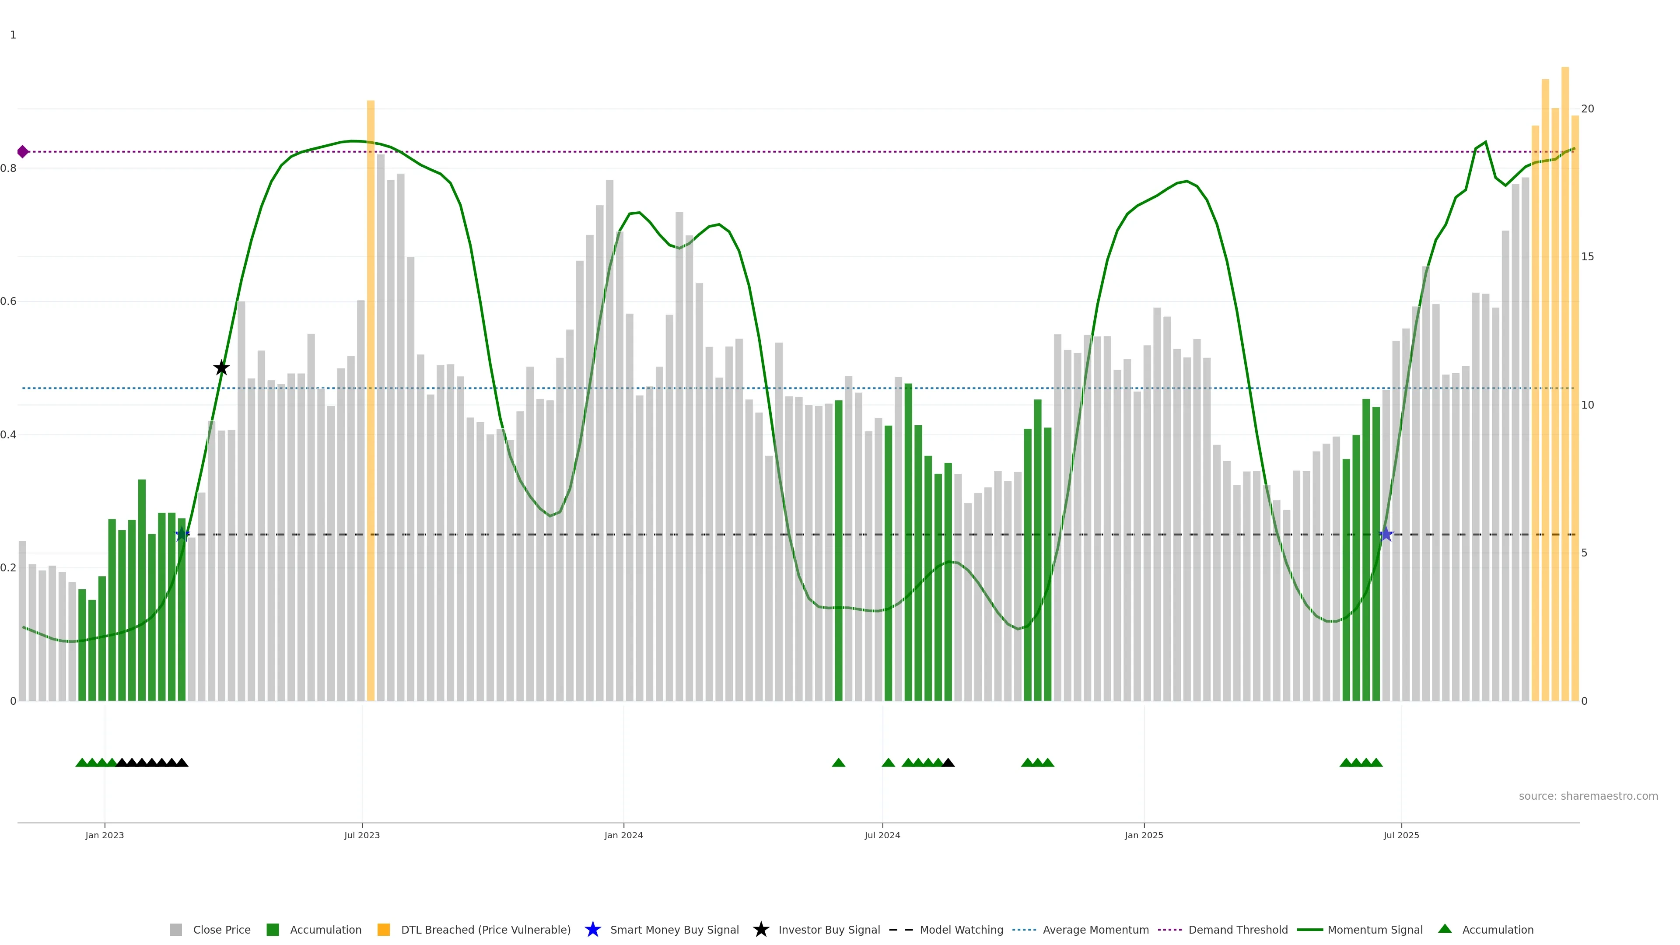Click the black star legend icon for Investor Buy
Viewport: 1680px width, 945px height.
pos(761,929)
